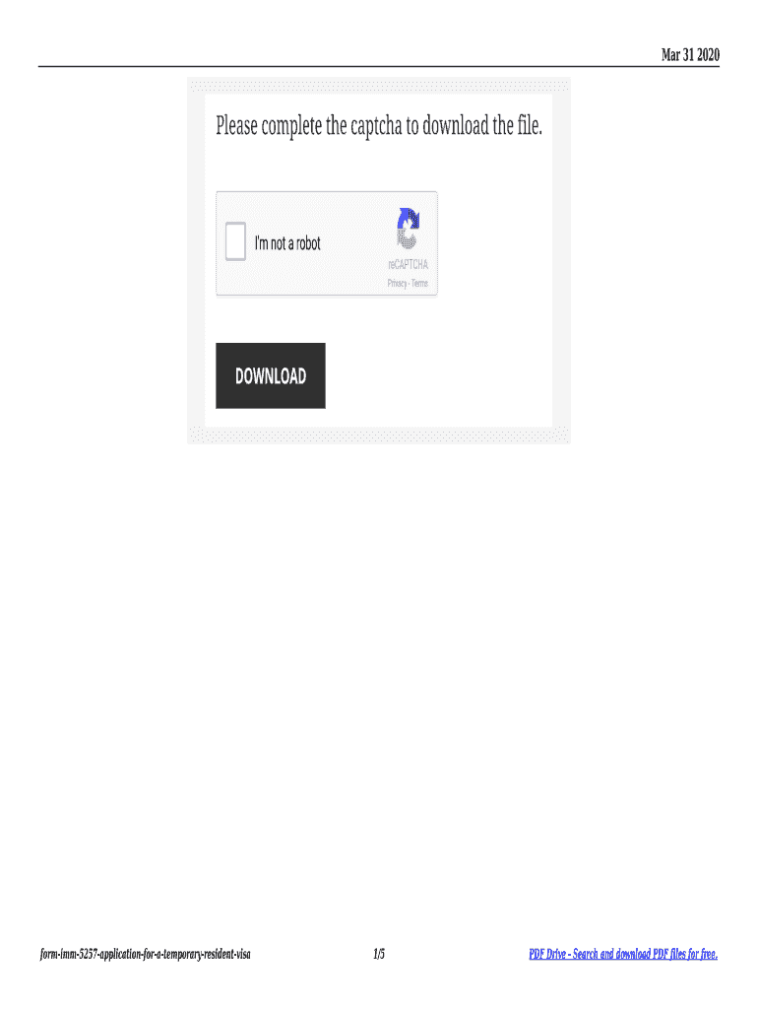
Task: Click the reCAPTCHA arrows logo icon
Action: pos(408,229)
